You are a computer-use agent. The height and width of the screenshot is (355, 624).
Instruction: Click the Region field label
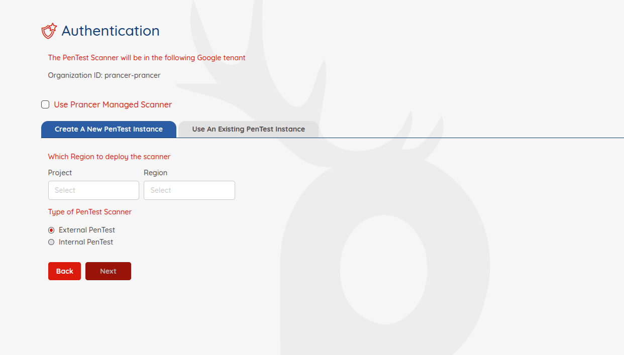coord(156,173)
